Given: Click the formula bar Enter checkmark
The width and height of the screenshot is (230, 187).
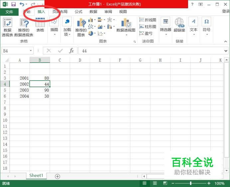Looking at the screenshot, I should 60,51.
